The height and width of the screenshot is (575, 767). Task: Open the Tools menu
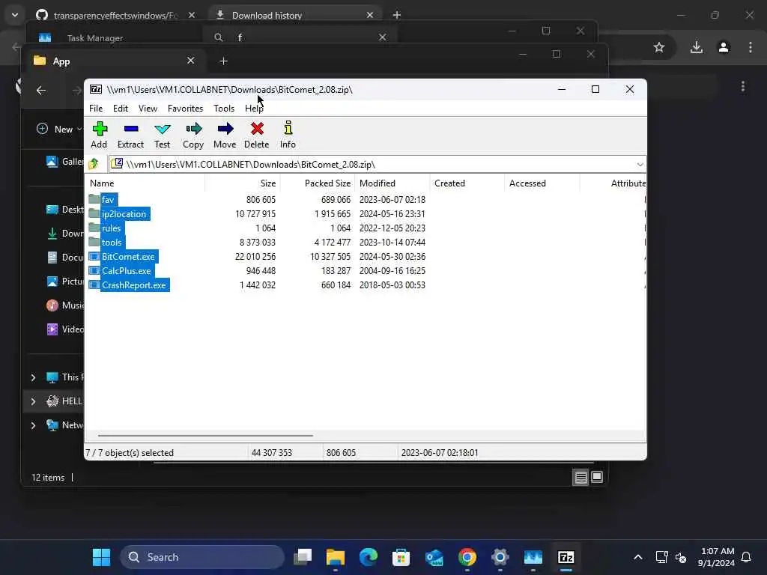pyautogui.click(x=224, y=108)
